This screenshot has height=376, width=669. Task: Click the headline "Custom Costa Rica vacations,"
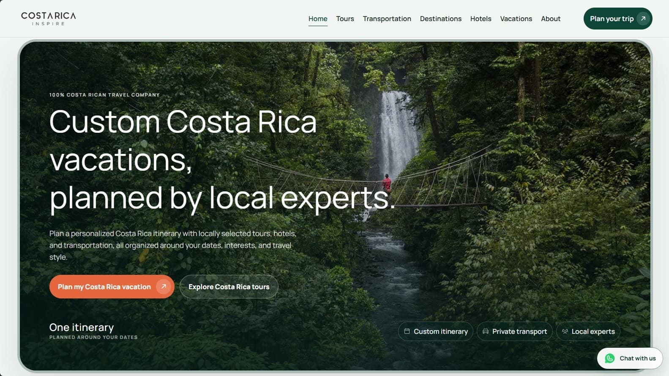183,141
